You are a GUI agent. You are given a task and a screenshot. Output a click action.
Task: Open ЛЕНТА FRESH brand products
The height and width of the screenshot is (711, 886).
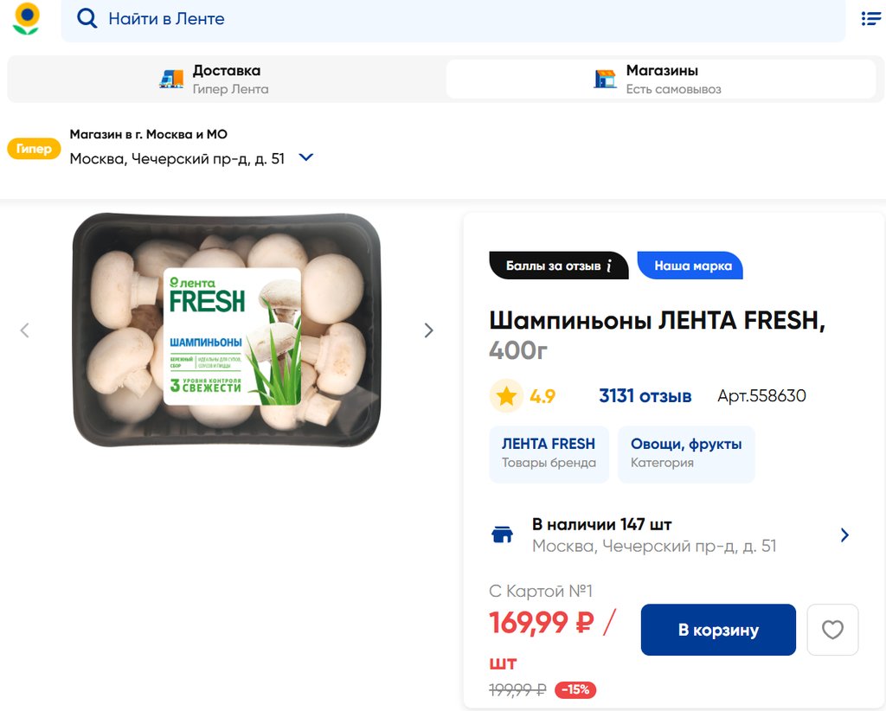click(549, 453)
